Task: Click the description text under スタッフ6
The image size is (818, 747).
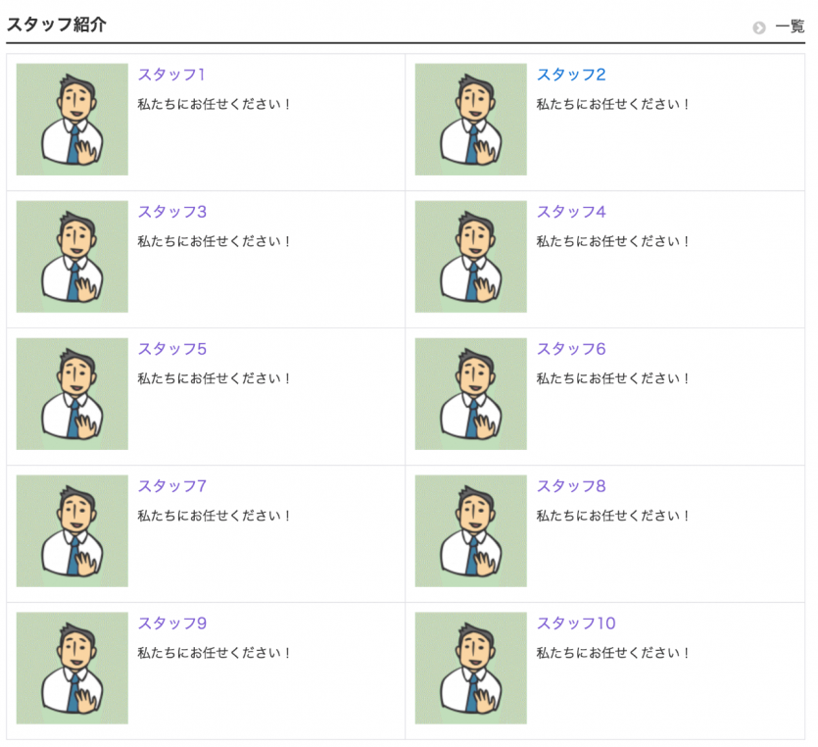Action: pos(612,379)
